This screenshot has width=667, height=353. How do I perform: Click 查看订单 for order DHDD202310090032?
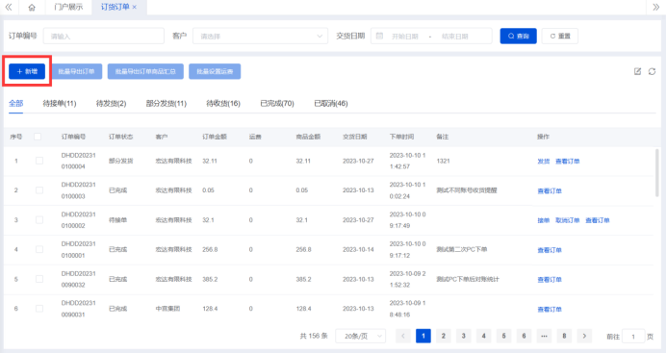click(550, 280)
